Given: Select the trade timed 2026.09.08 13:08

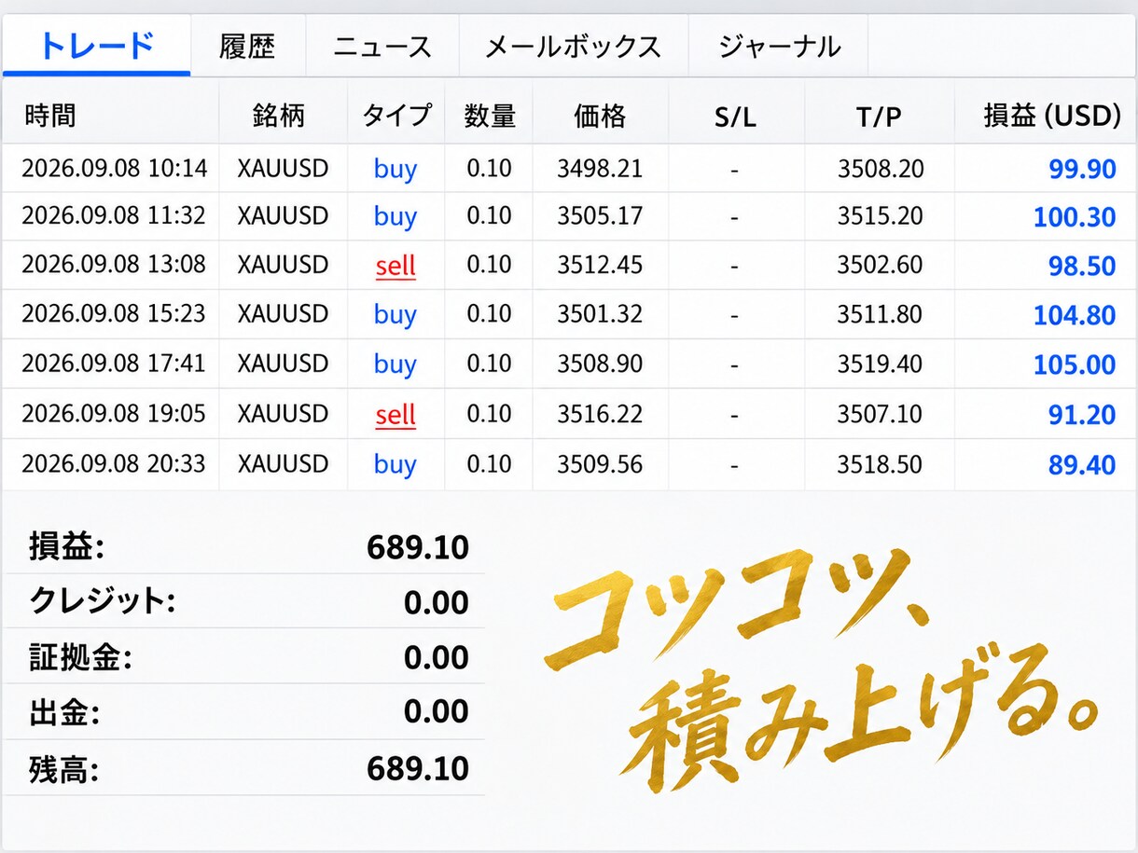Looking at the screenshot, I should (569, 266).
